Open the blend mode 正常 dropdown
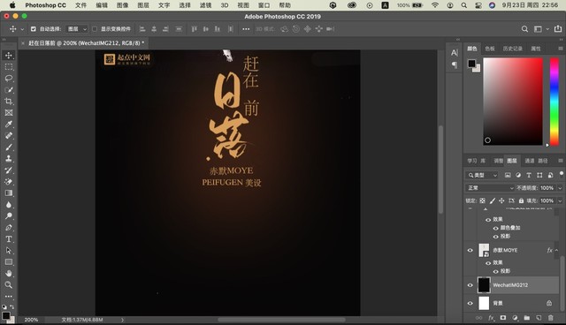This screenshot has height=325, width=566. click(490, 188)
